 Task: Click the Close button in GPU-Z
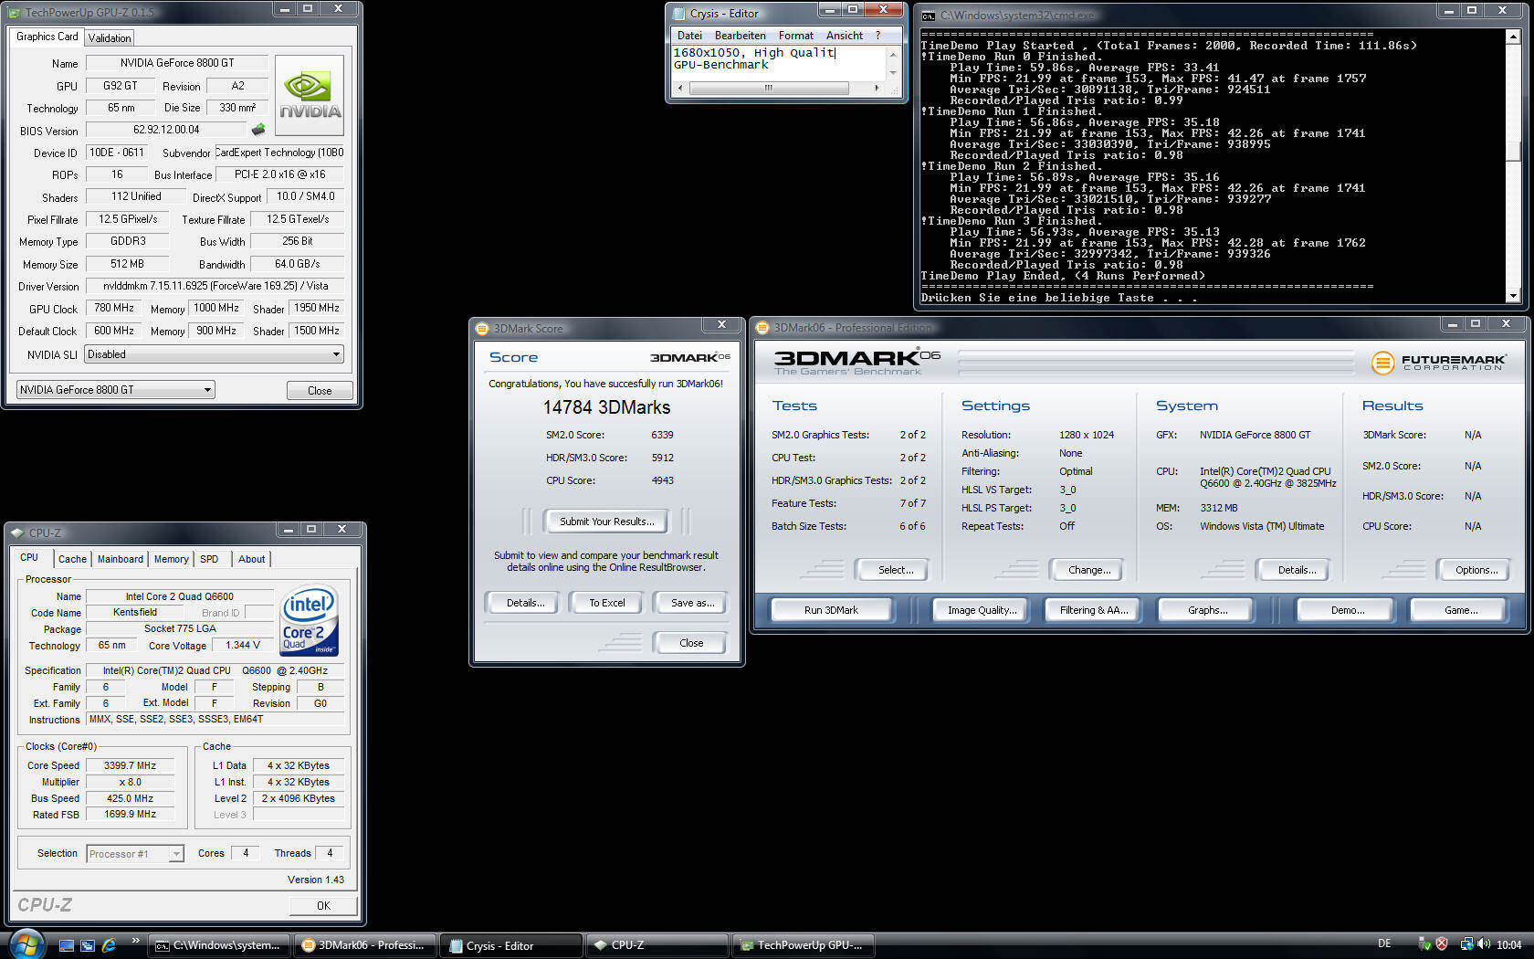pos(320,391)
